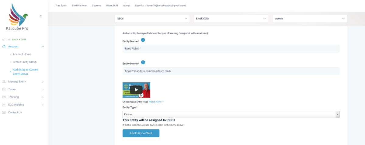Open the Emek Külür entity dropdown
Screen dimensions: 365x145
click(x=231, y=19)
